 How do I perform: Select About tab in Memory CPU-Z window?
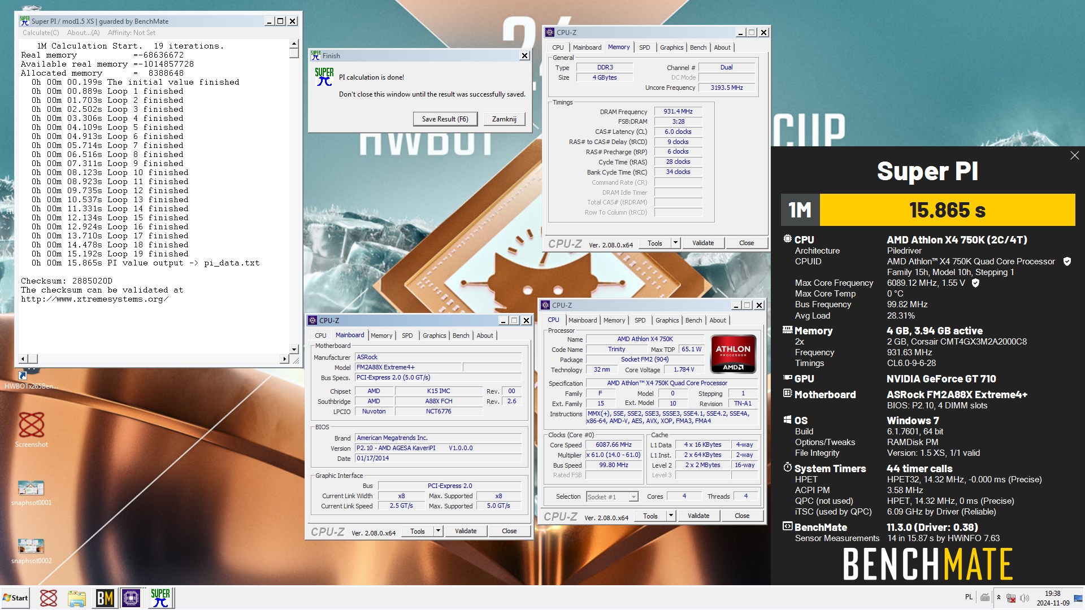point(722,47)
